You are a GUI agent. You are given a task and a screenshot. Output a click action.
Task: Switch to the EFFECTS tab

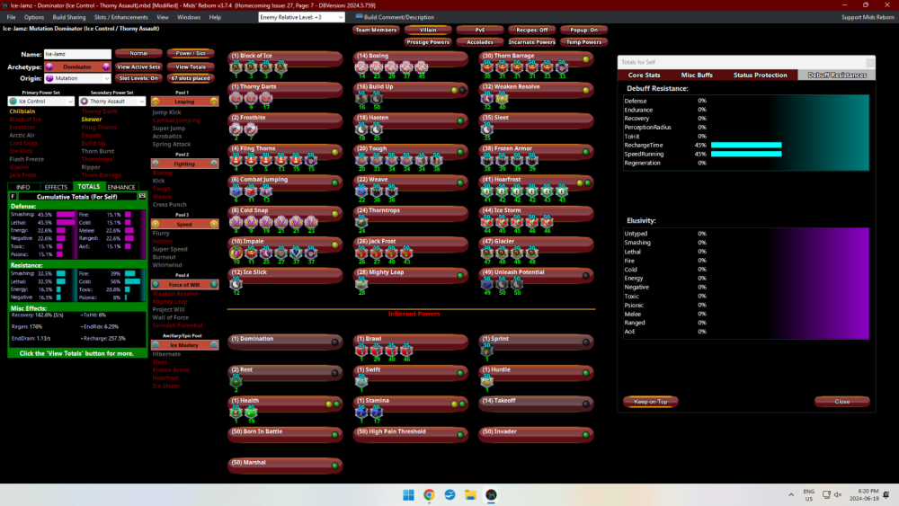[x=56, y=187]
